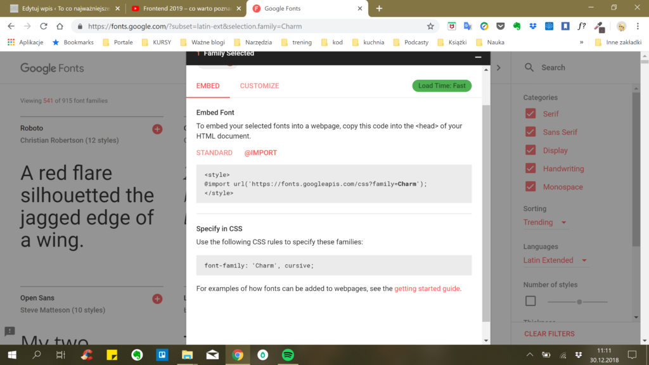Open the Trending sorting dropdown
The image size is (649, 365).
pos(545,222)
